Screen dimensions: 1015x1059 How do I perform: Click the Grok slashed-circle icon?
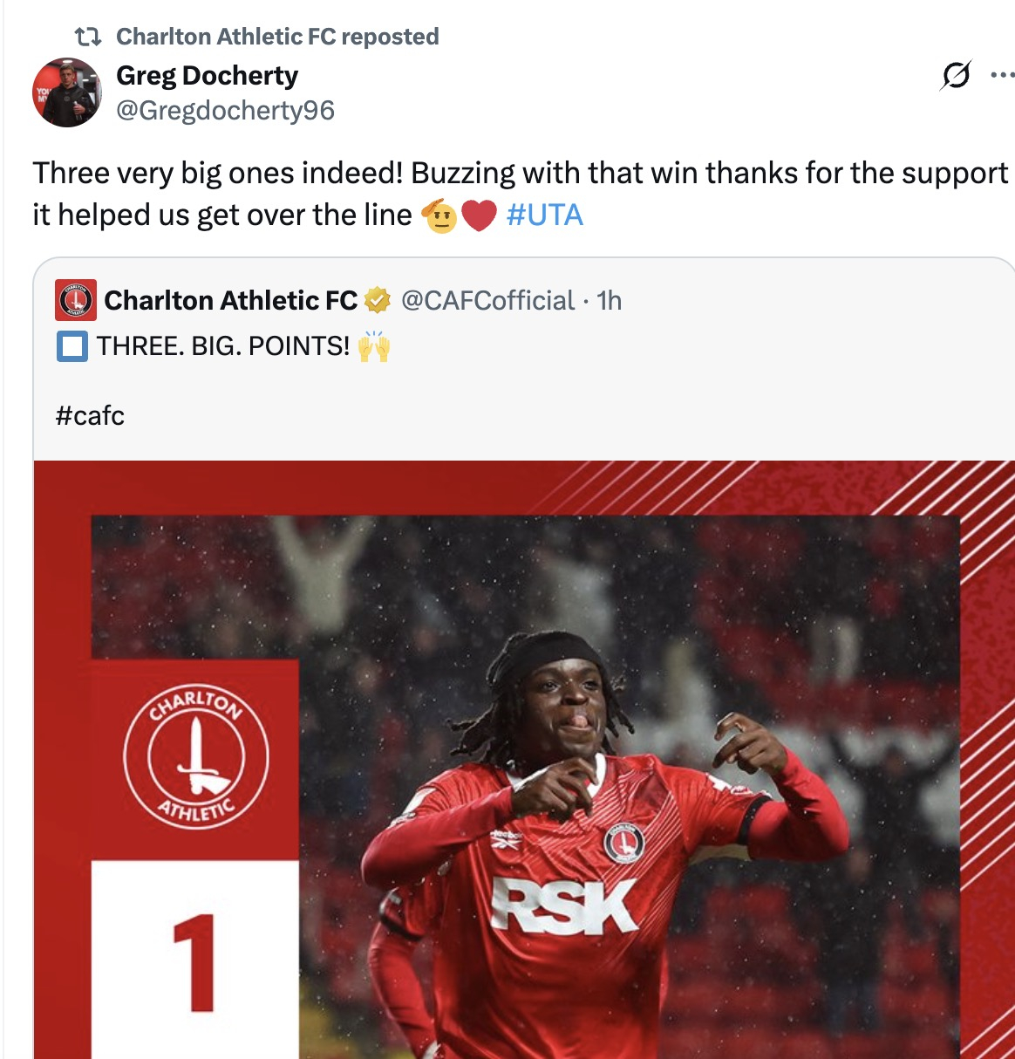pyautogui.click(x=956, y=76)
